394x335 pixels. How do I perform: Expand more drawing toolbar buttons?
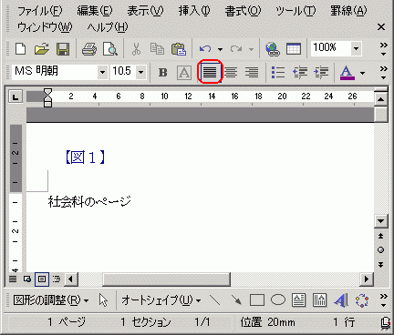[384, 300]
